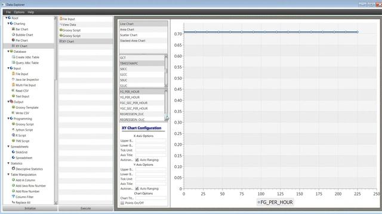Select the Multi File Input icon

[x=13, y=84]
